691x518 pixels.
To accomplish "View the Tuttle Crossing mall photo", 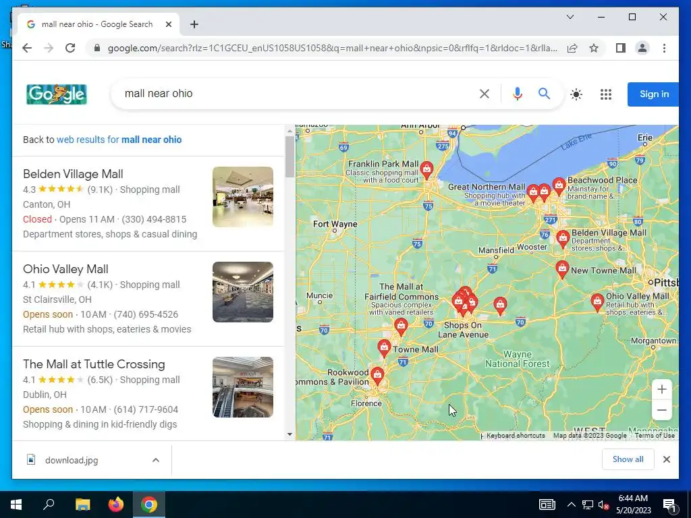I will pyautogui.click(x=243, y=387).
